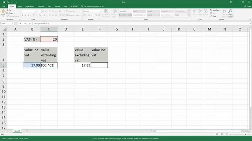Apply the Good cell style
The width and height of the screenshot is (252, 141).
tap(153, 11)
